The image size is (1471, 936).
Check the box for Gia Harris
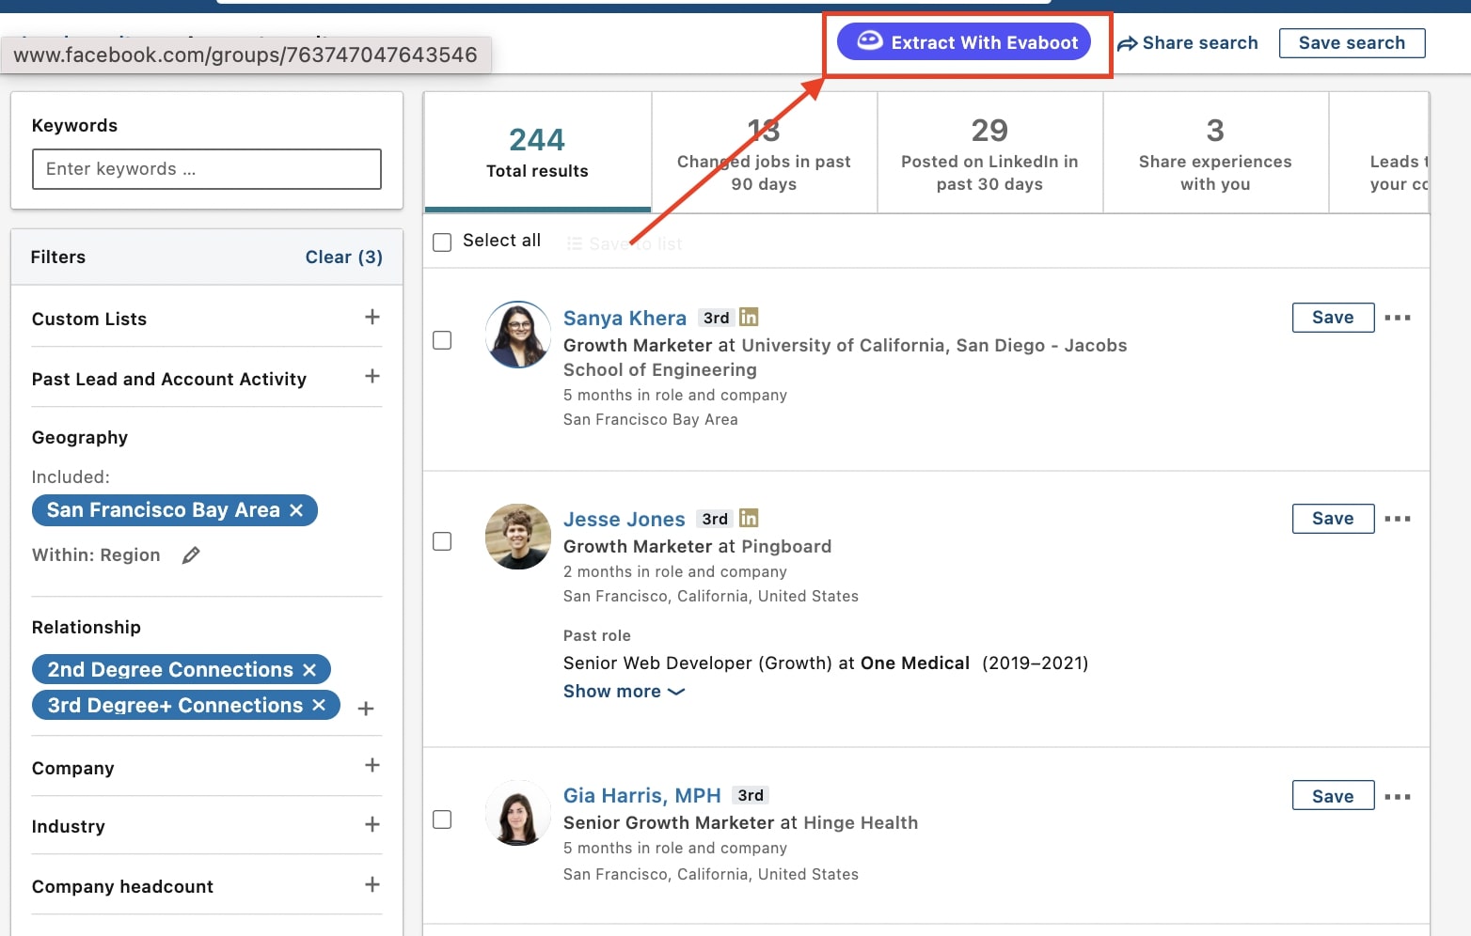point(442,819)
